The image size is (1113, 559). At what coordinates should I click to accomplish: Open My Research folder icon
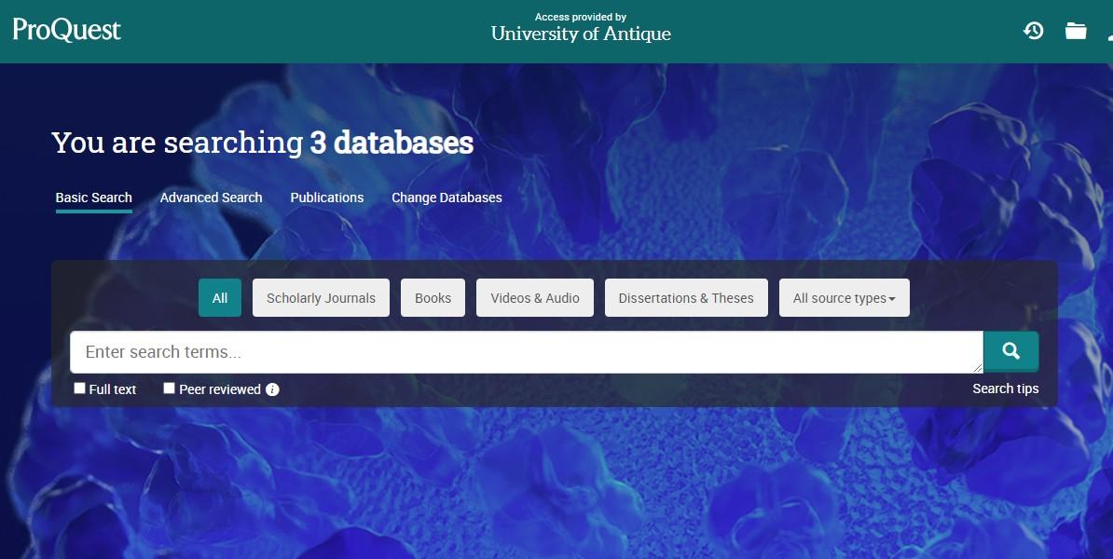[1076, 31]
